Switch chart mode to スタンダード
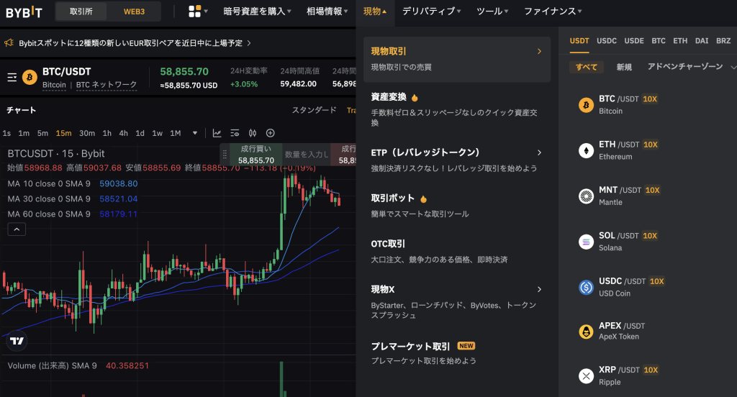The width and height of the screenshot is (737, 397). 314,110
